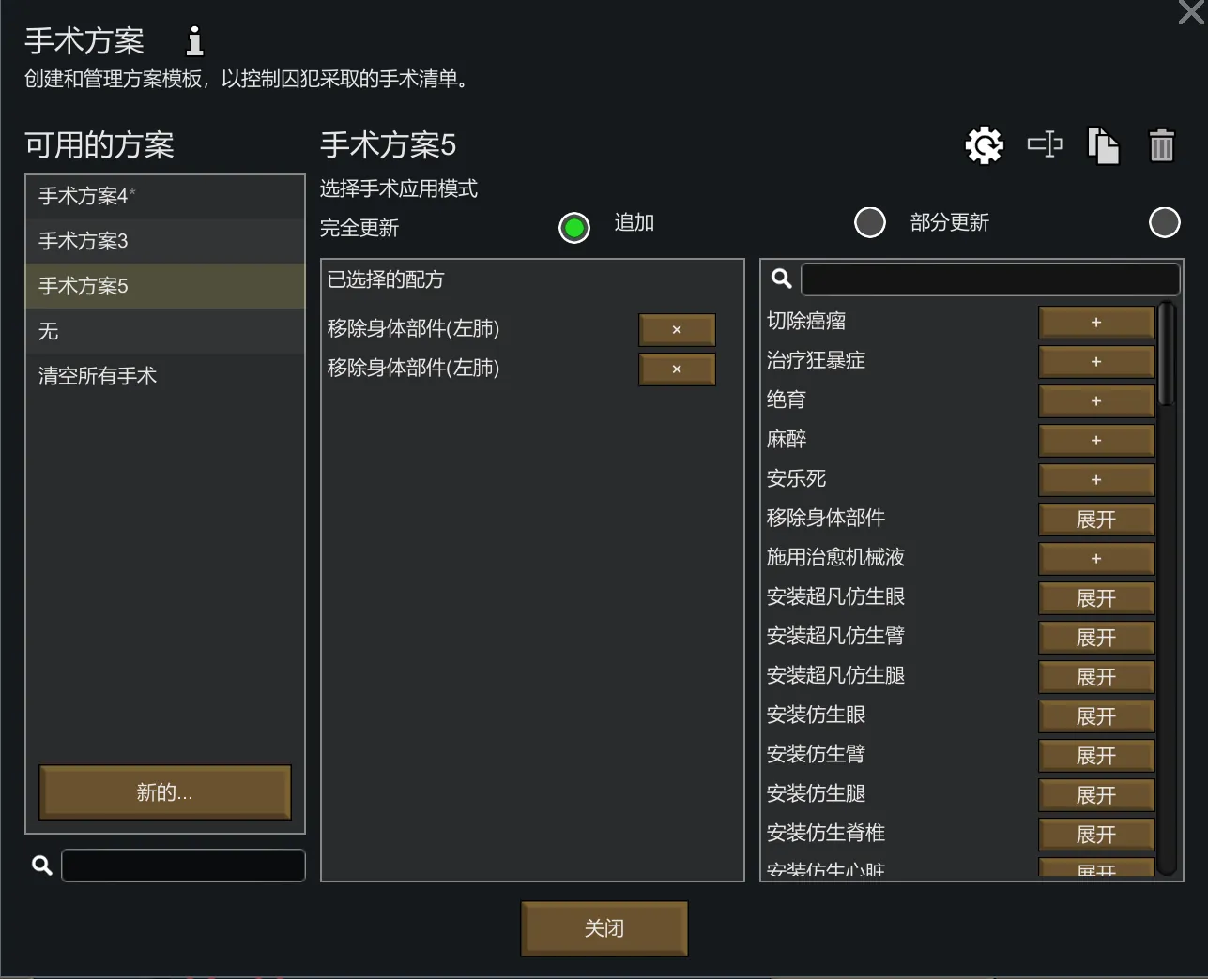
Task: Add the 切除癌瘤 recipe with plus button
Action: [1095, 323]
